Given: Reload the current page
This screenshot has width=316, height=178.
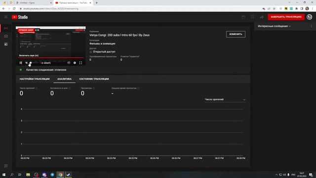Looking at the screenshot, I should click(14, 9).
